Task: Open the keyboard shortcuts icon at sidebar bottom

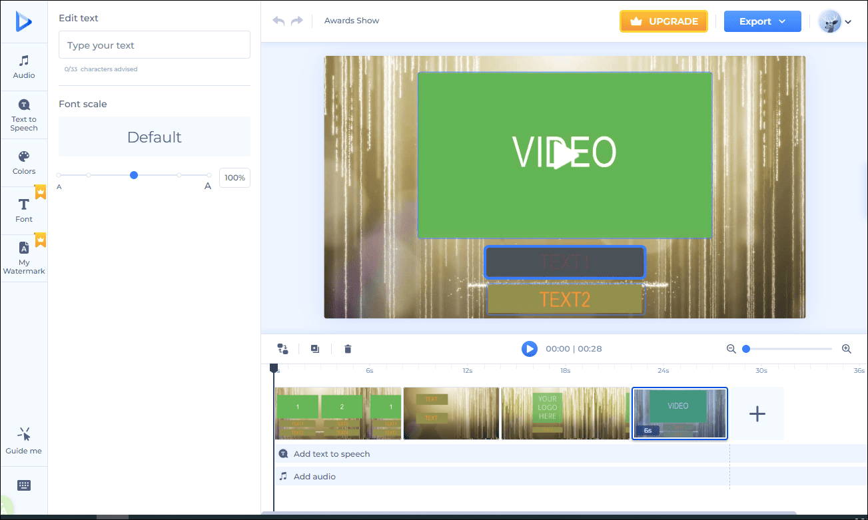Action: 24,485
